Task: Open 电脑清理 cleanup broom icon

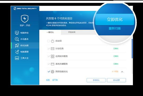Action: tap(17, 52)
